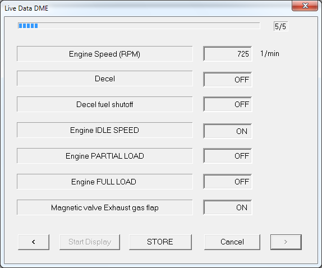322x268 pixels.
Task: Cancel the live data display
Action: point(232,242)
